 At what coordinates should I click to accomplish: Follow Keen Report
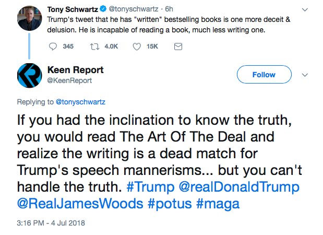tap(264, 75)
